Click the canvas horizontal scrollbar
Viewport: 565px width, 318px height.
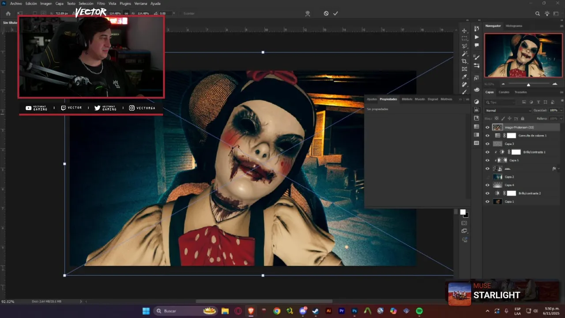point(264,302)
